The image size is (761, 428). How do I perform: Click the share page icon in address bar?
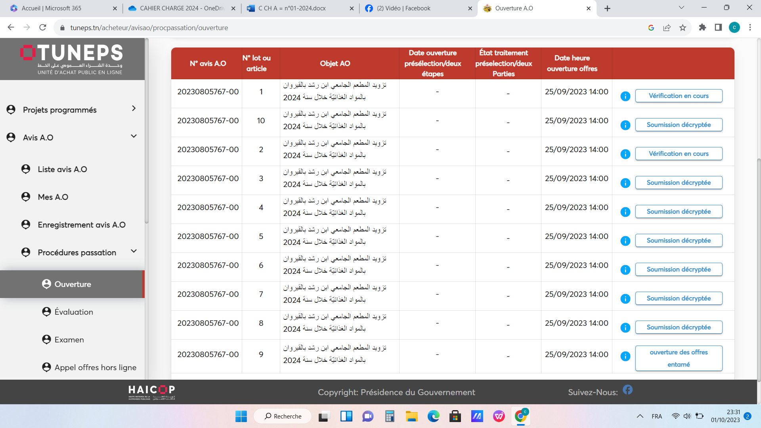pyautogui.click(x=667, y=28)
